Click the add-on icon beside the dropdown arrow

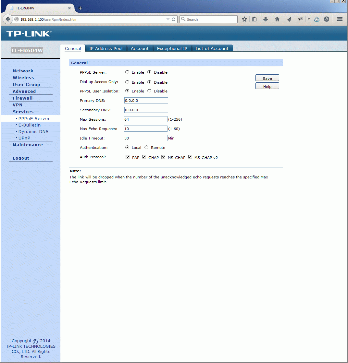click(301, 19)
